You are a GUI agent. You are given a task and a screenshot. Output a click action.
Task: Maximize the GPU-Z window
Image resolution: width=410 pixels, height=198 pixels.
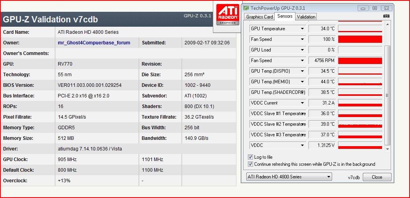(375, 8)
